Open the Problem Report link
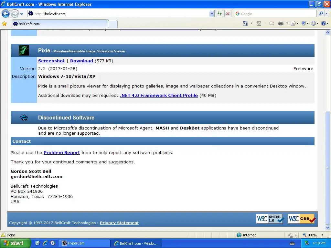Screen dimensions: 331x248 62,153
